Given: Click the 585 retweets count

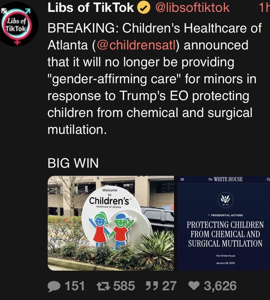Looking at the screenshot, I should 124,286.
